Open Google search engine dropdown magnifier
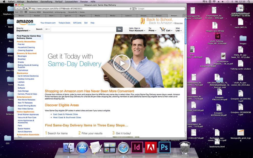 coord(136,8)
